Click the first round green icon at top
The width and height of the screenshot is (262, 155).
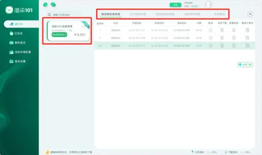click(x=45, y=4)
